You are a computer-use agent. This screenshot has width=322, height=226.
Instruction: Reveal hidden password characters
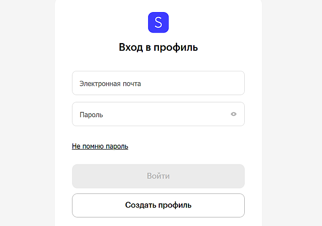tap(233, 114)
